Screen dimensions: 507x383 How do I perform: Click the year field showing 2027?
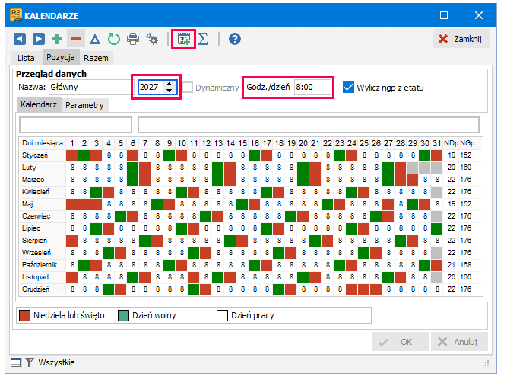pos(151,87)
